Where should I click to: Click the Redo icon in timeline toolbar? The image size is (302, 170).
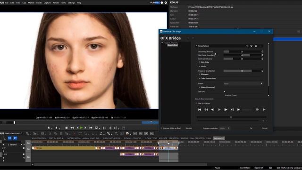(x=93, y=133)
